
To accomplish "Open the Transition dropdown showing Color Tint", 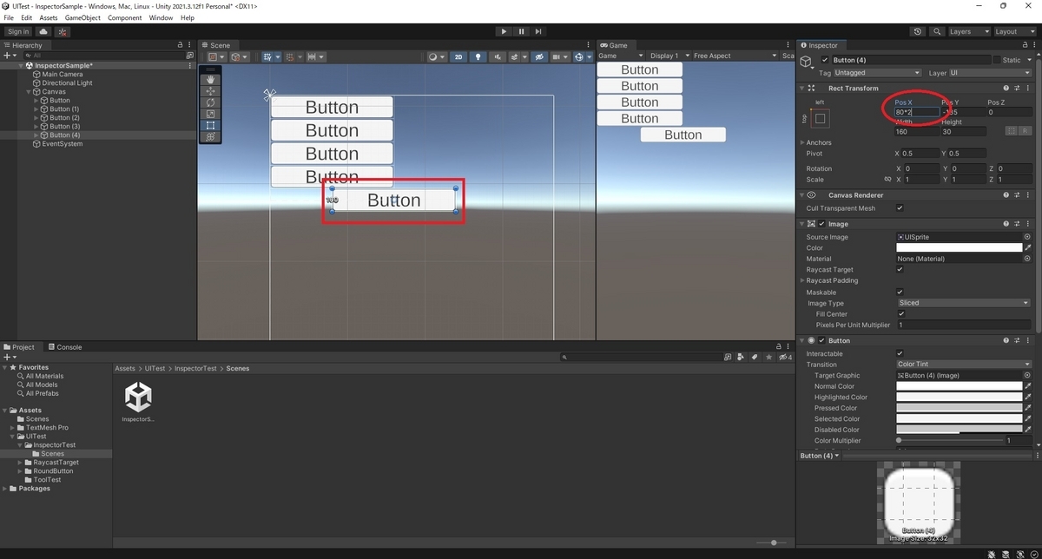I will pos(962,364).
